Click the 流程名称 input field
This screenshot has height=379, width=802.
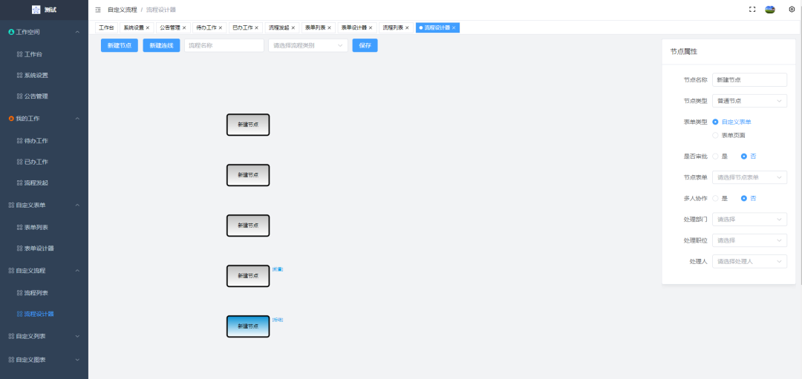[224, 45]
